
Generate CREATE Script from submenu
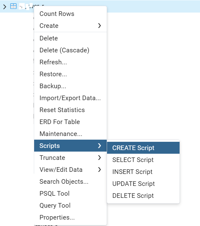143,148
